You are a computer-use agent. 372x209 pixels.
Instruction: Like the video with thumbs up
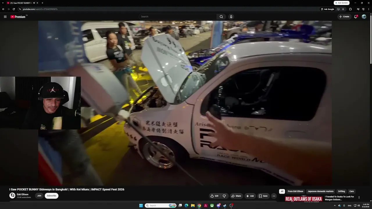(x=214, y=196)
